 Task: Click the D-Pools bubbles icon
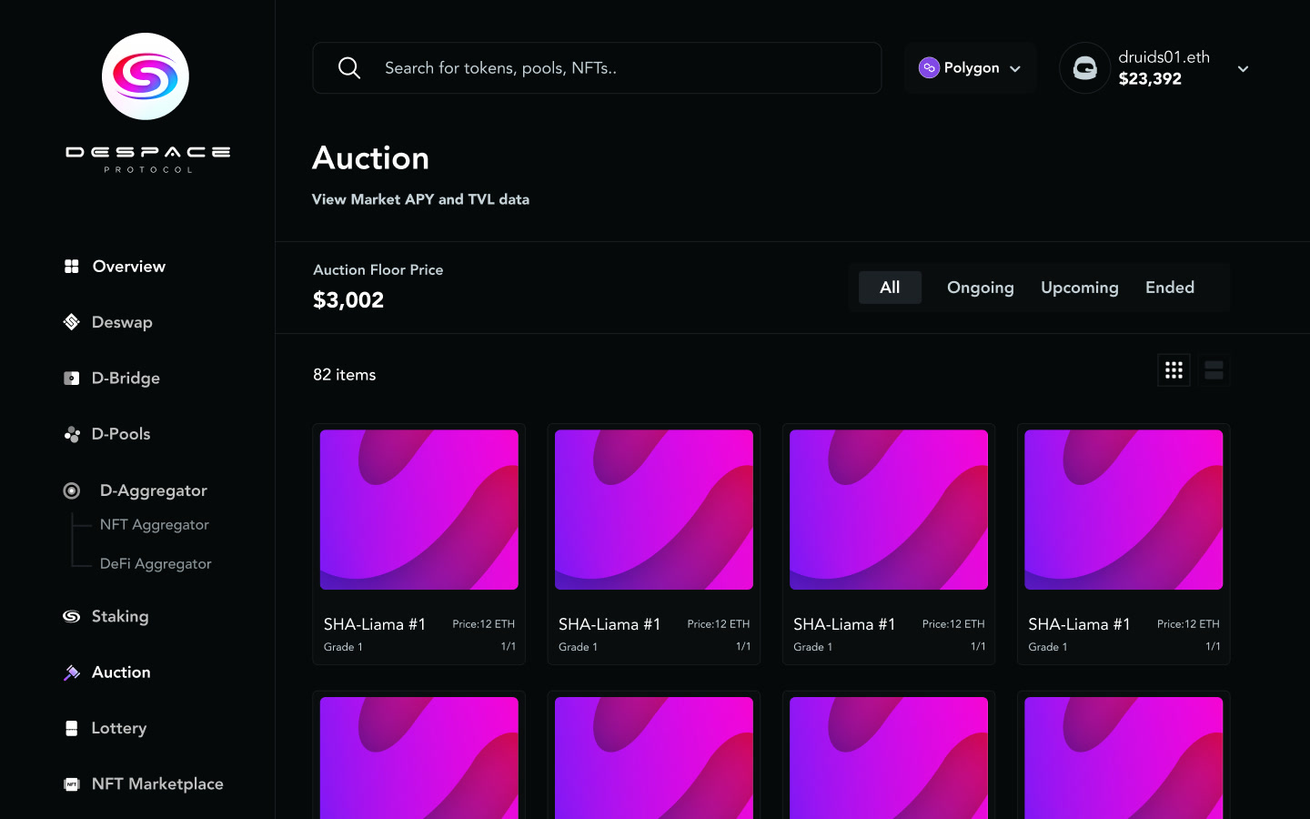point(72,434)
